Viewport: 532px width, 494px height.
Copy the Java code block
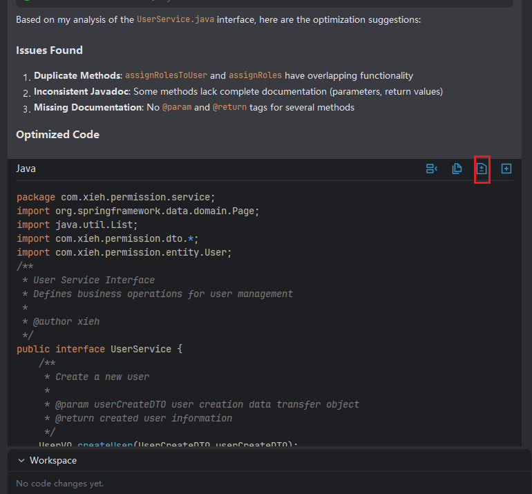(x=457, y=169)
